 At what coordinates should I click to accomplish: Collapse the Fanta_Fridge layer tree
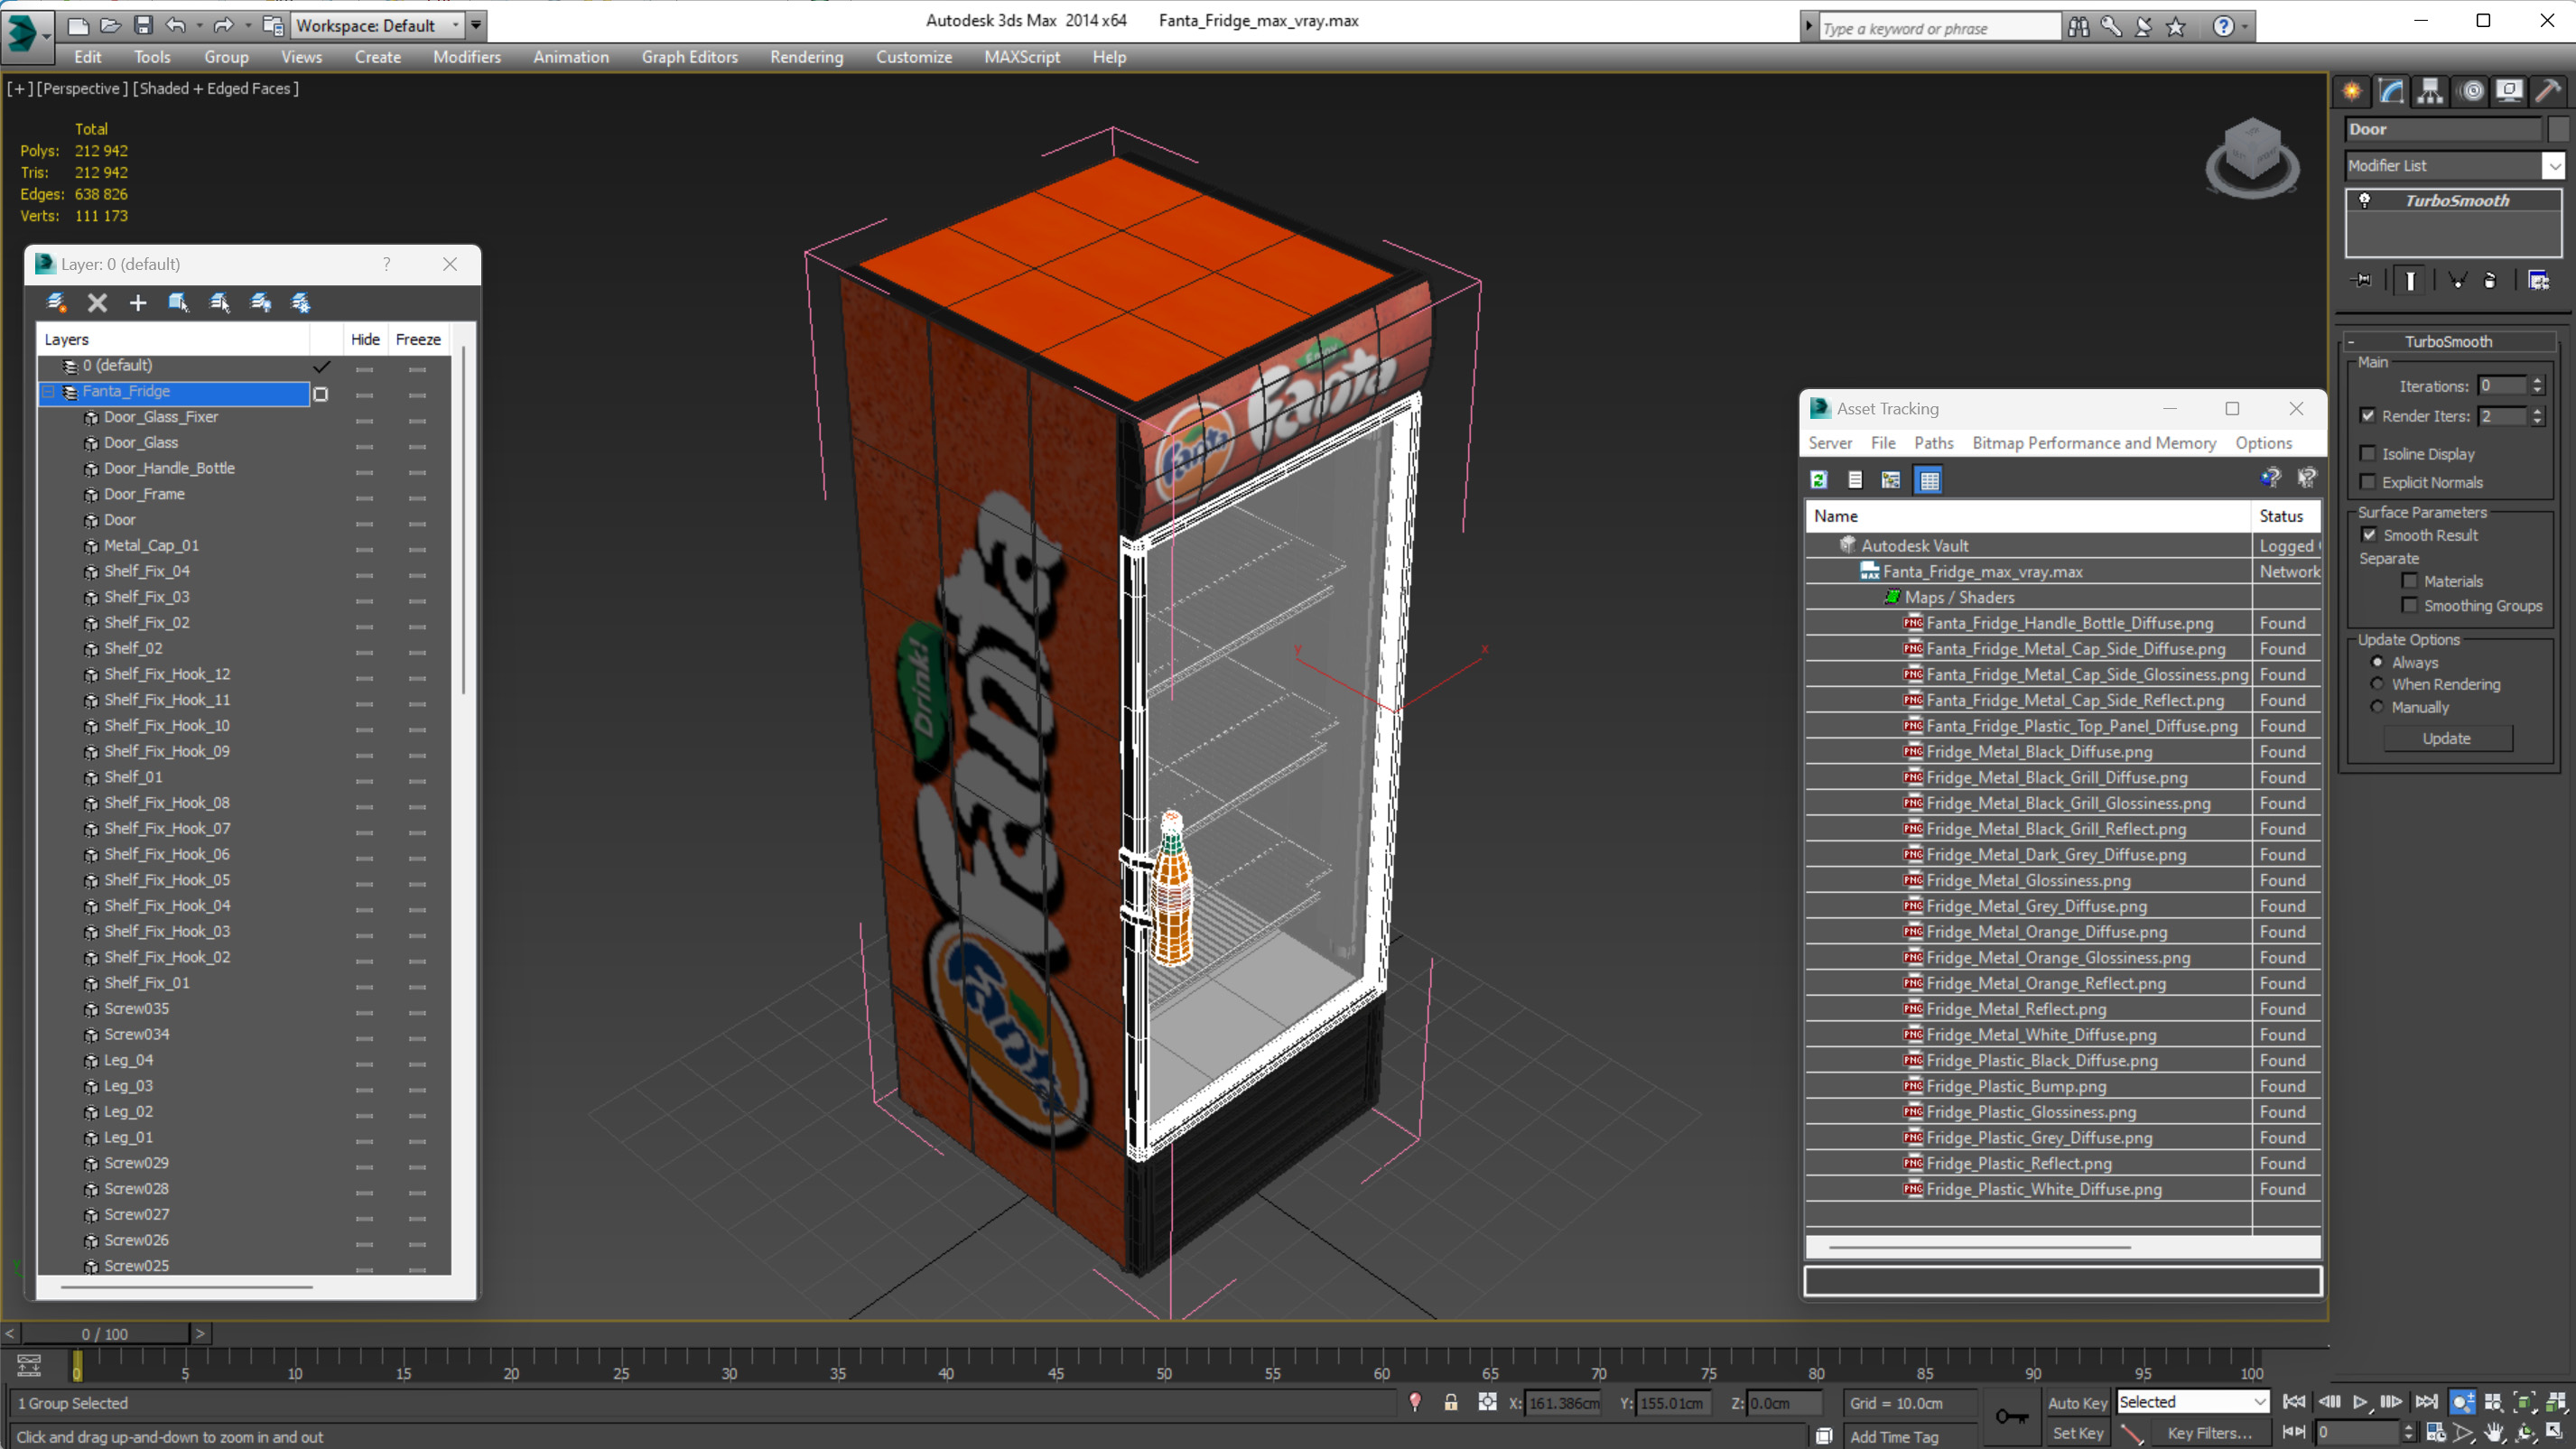tap(48, 391)
